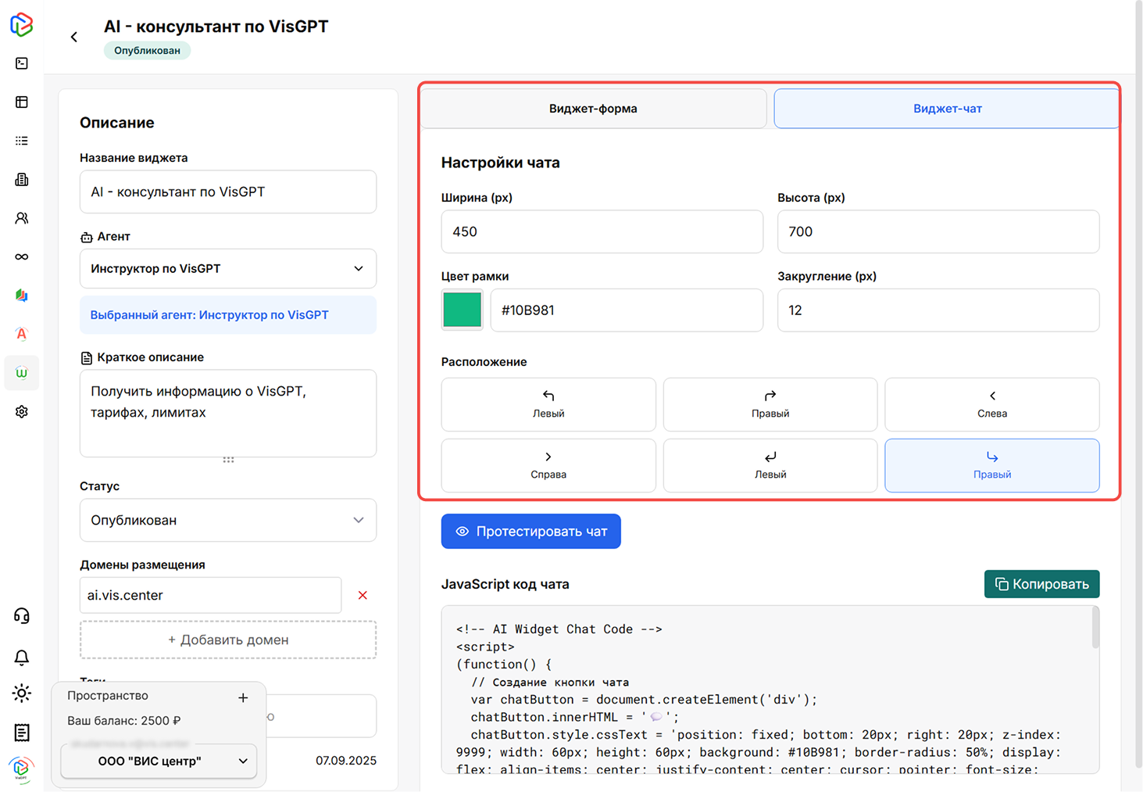The image size is (1143, 792).
Task: Switch theme with the sun icon
Action: [x=22, y=693]
